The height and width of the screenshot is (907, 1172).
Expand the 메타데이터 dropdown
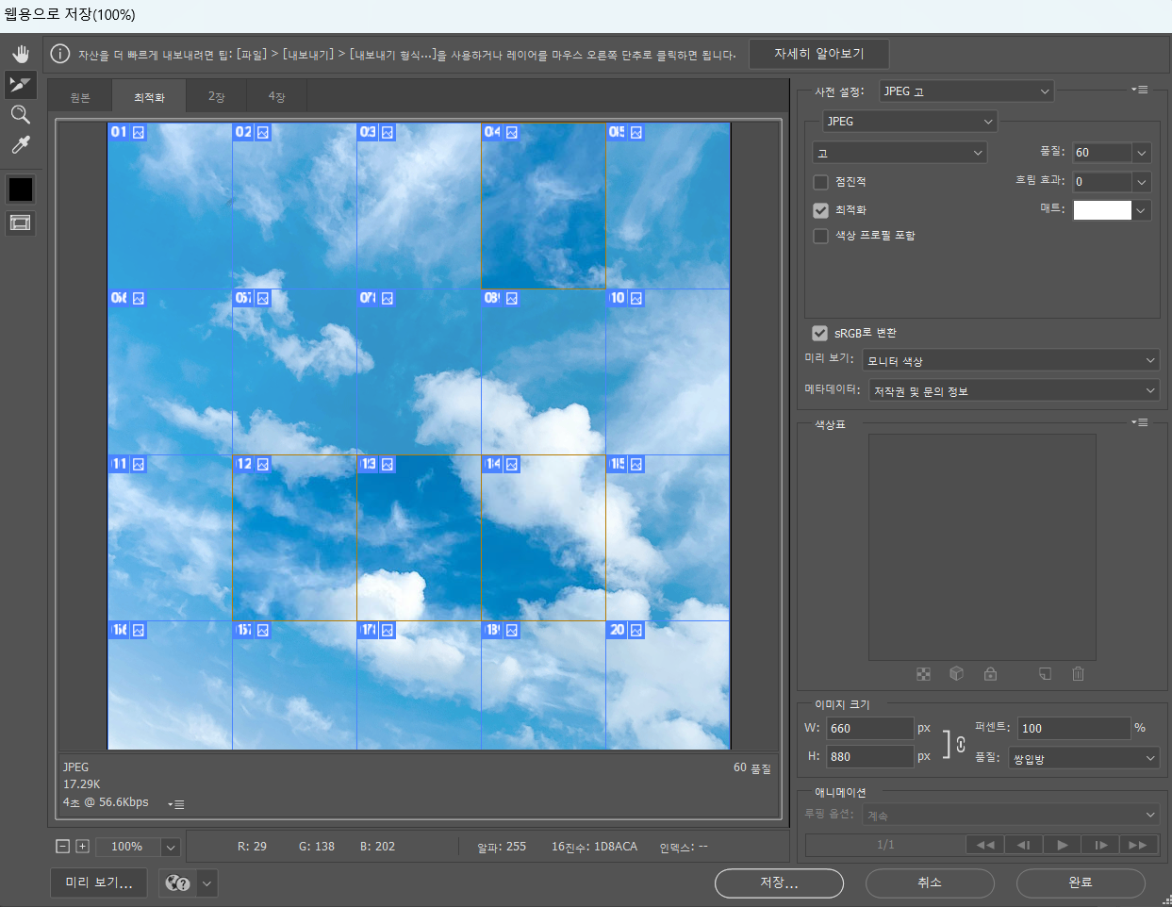pyautogui.click(x=1014, y=391)
